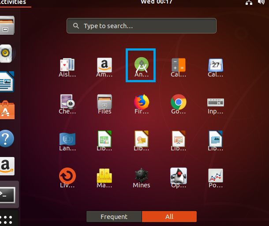Switch to the All apps tab

coord(169,217)
